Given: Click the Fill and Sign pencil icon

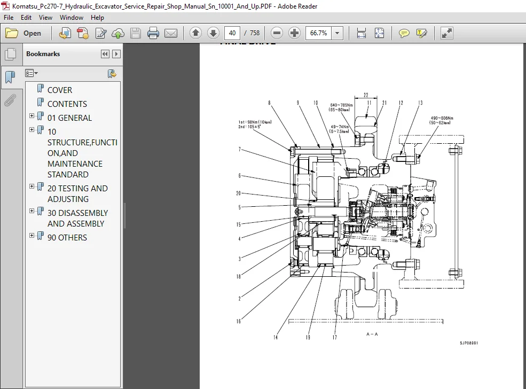Looking at the screenshot, I should click(x=100, y=33).
